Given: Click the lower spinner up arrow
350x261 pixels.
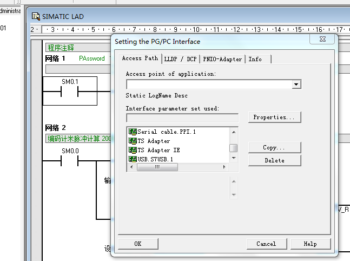Looking at the screenshot, I should (234, 181).
